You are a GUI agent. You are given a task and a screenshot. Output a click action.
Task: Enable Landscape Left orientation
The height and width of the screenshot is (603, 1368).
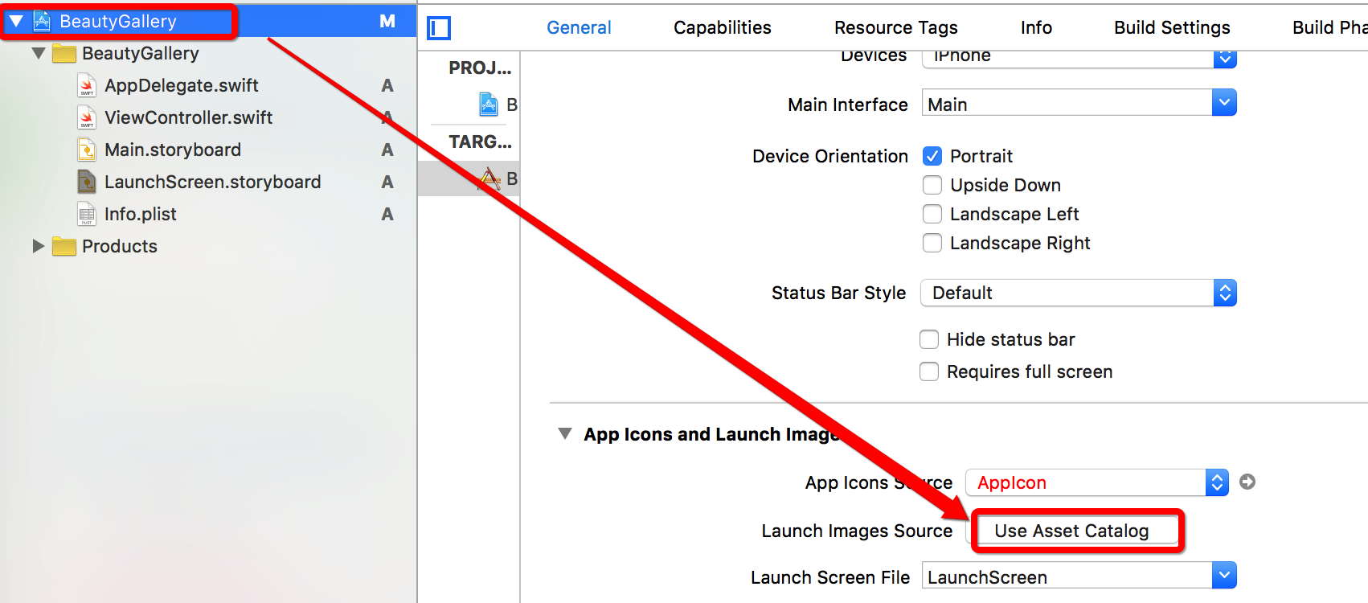point(932,214)
